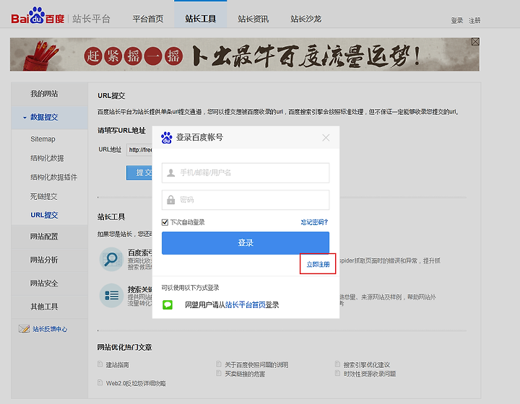The width and height of the screenshot is (520, 404).
Task: Click the document icon beside 时效性资源收录问题
Action: (337, 373)
